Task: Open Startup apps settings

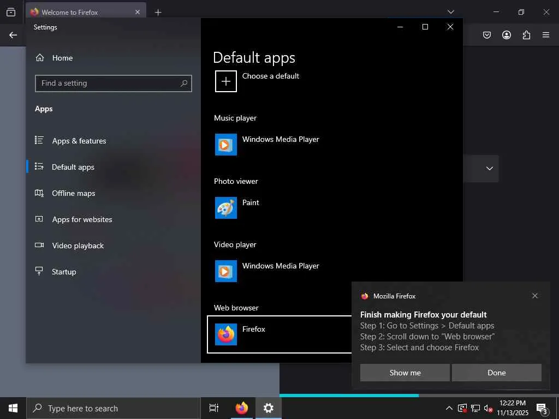Action: (64, 272)
